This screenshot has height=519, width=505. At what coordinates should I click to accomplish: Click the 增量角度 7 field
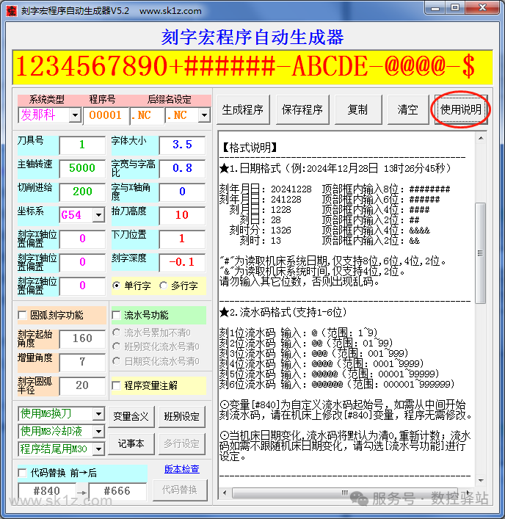pos(82,362)
